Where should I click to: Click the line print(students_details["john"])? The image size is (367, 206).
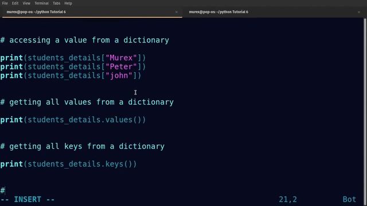click(71, 76)
